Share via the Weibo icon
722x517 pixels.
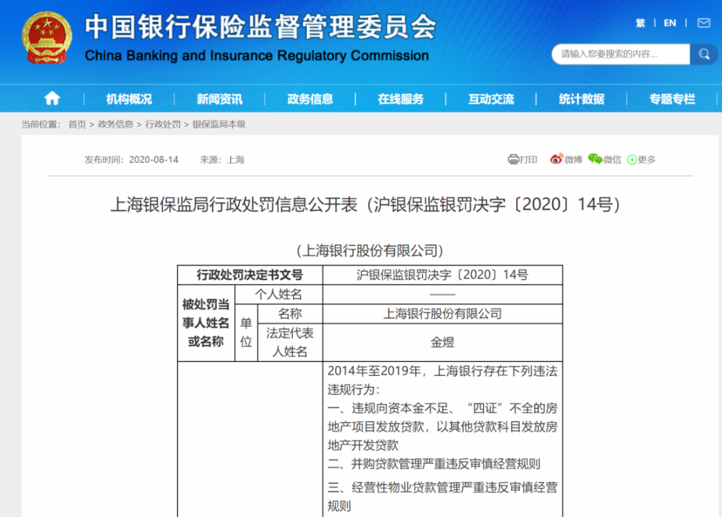click(556, 160)
